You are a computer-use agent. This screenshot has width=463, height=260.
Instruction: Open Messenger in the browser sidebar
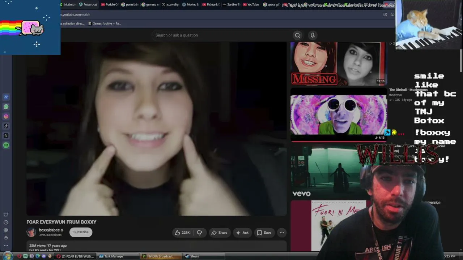(6, 97)
